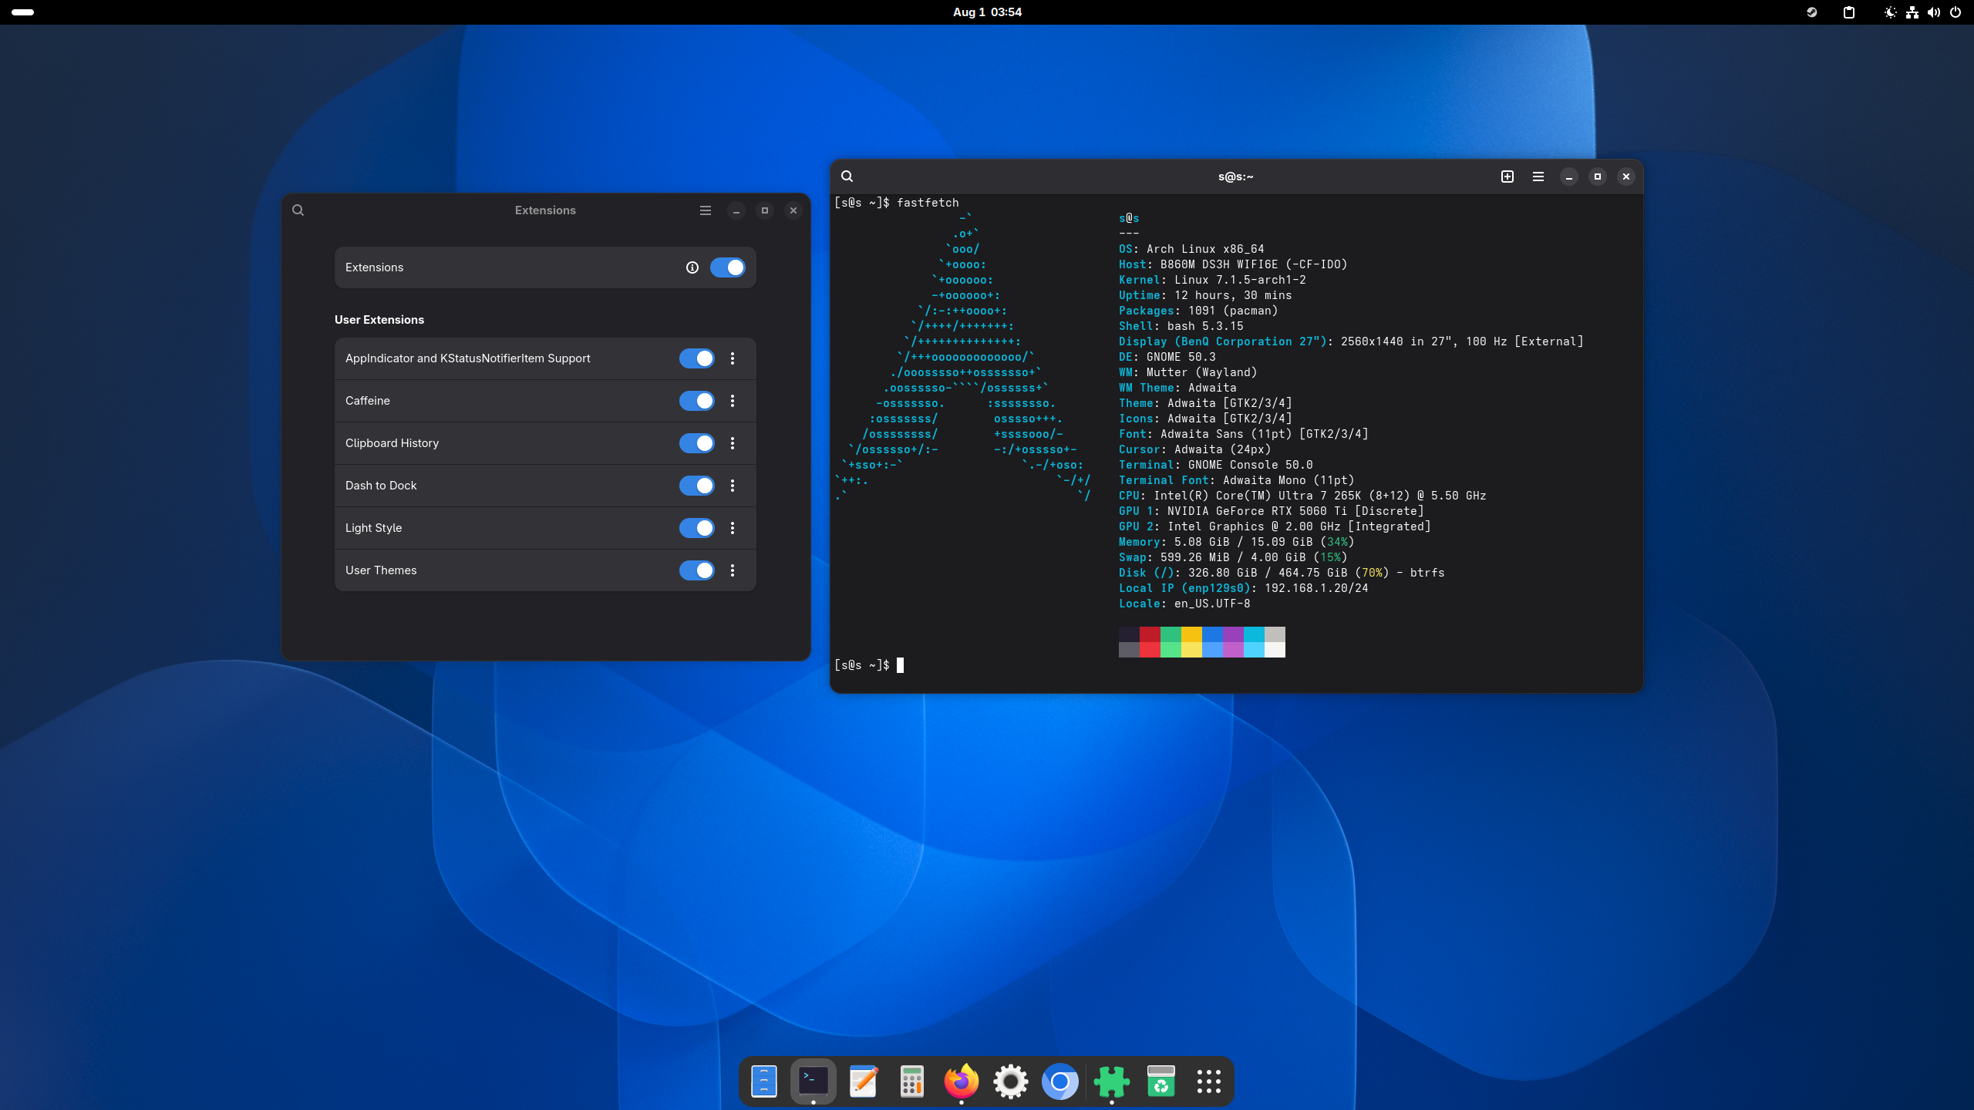Viewport: 1974px width, 1110px height.
Task: Click the "fastfetch" command in the terminal
Action: click(x=928, y=203)
